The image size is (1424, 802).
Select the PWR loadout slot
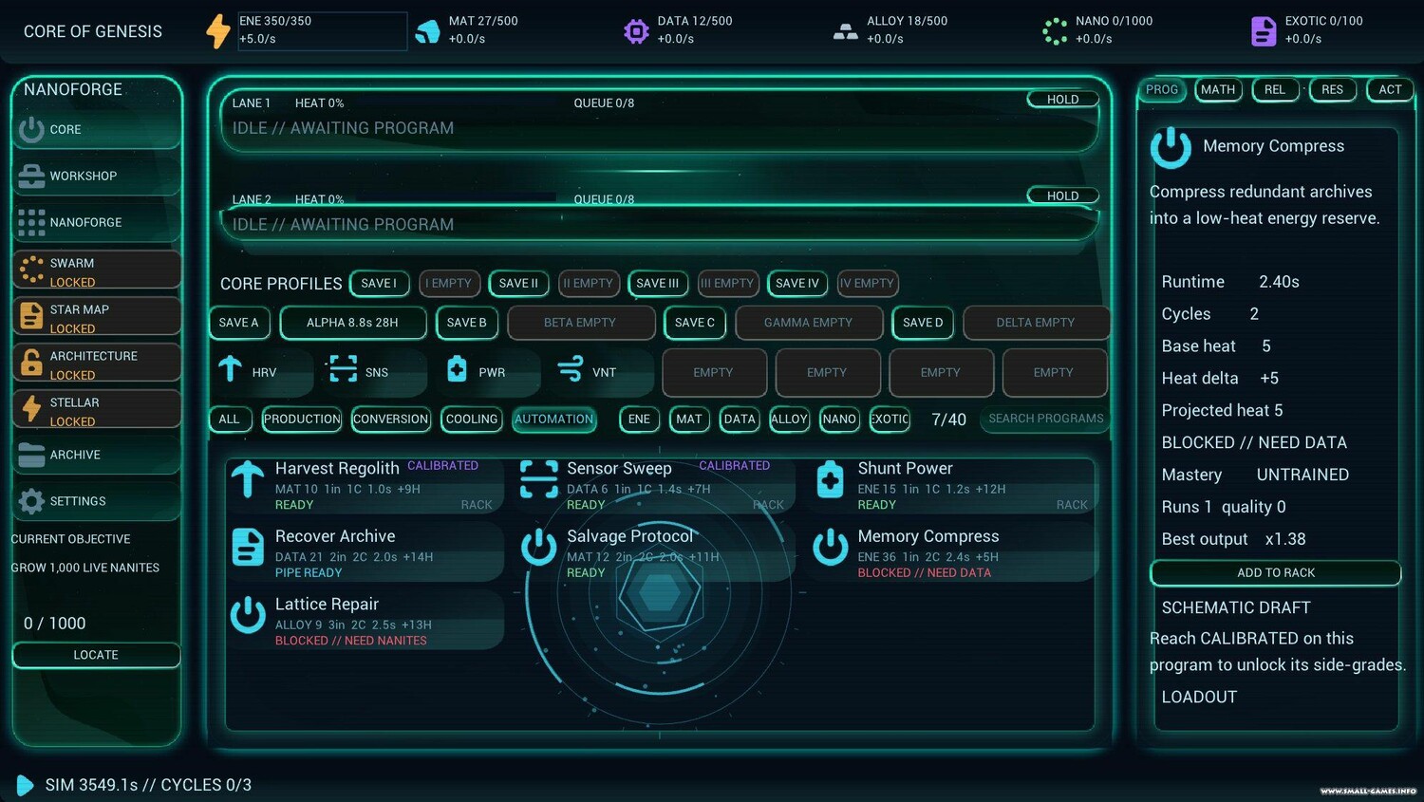(x=487, y=372)
